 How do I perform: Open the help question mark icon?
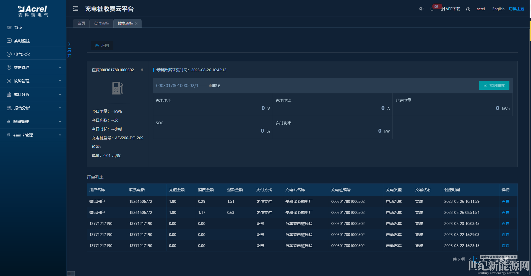pyautogui.click(x=468, y=9)
